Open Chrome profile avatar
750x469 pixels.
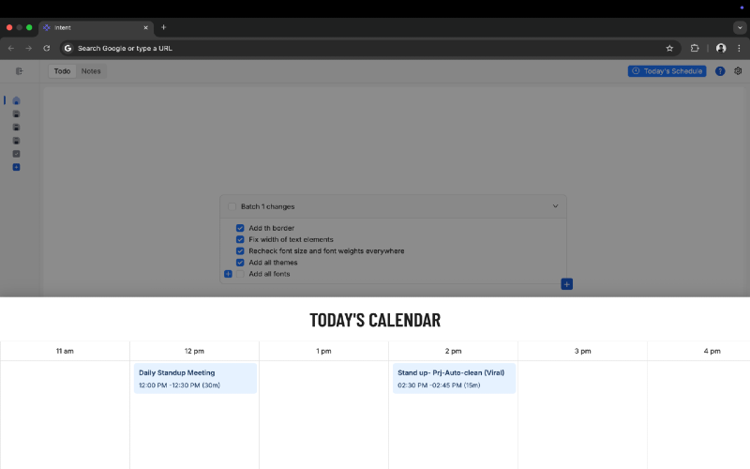coord(721,49)
